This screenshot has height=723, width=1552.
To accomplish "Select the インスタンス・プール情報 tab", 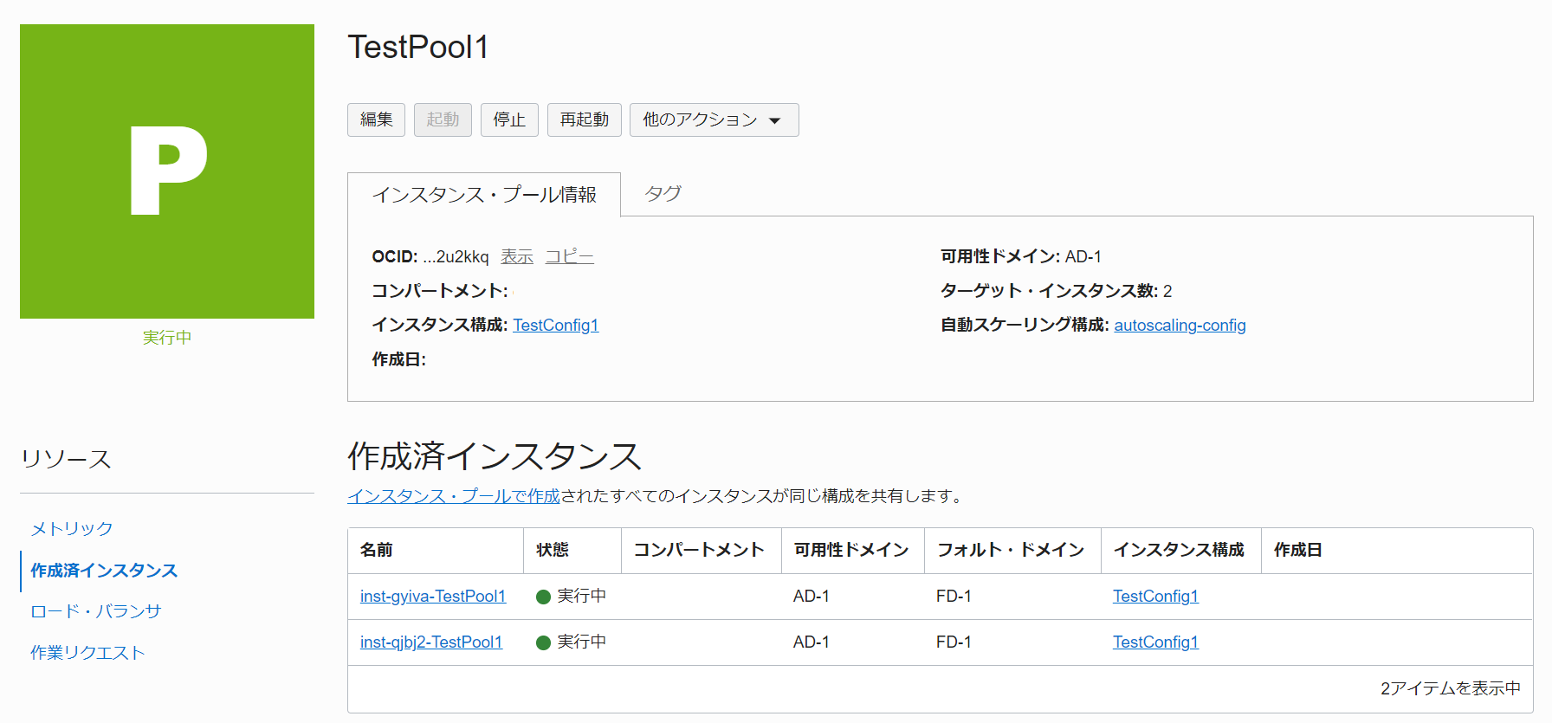I will pyautogui.click(x=484, y=195).
